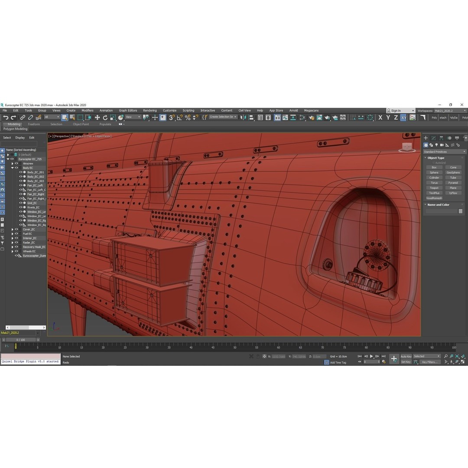Open the Modifiers menu

click(88, 110)
